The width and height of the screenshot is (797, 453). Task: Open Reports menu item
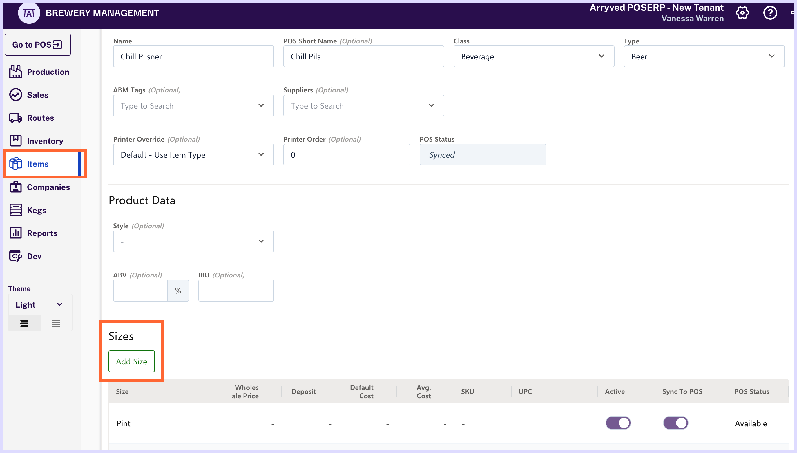(x=42, y=233)
